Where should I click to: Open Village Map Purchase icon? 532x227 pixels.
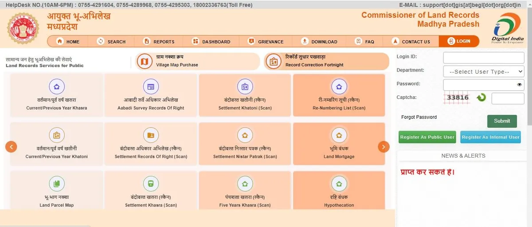click(143, 62)
